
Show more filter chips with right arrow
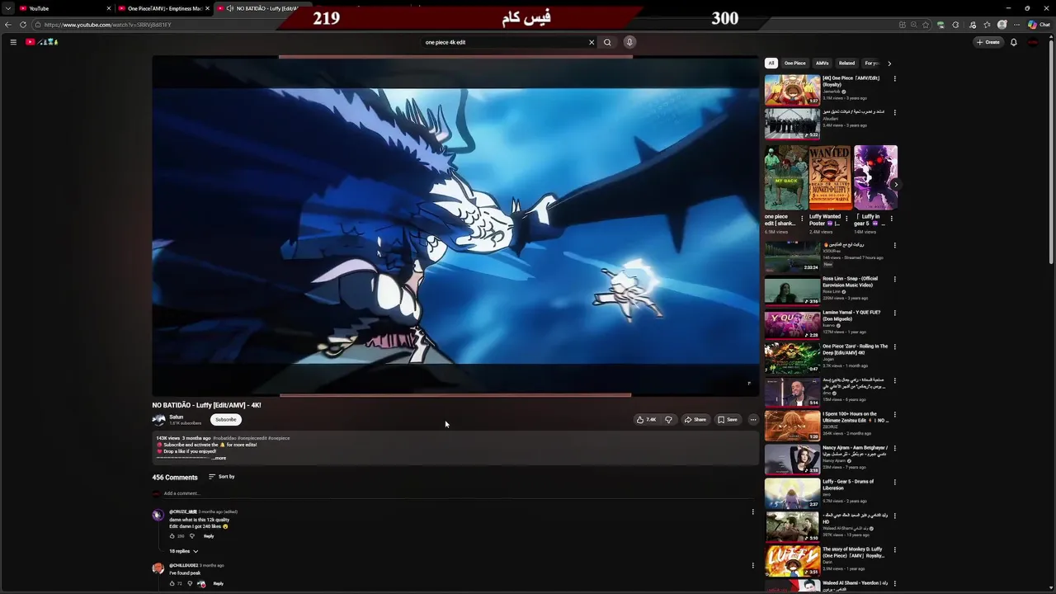pos(889,64)
